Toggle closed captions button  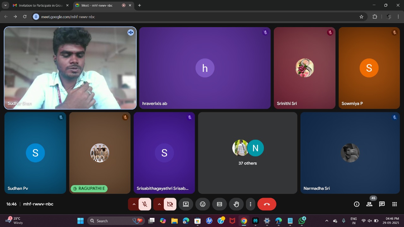(219, 204)
